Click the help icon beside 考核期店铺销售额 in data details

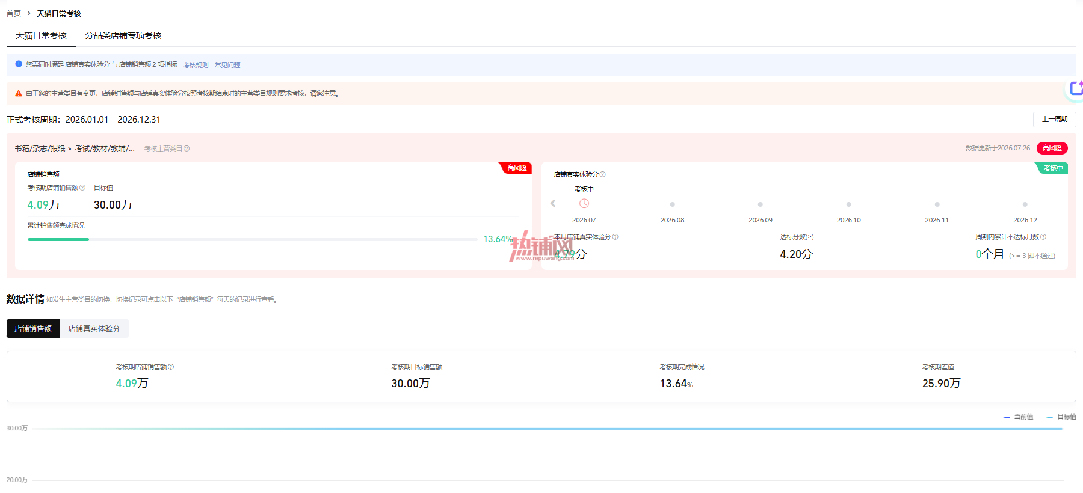[x=171, y=367]
